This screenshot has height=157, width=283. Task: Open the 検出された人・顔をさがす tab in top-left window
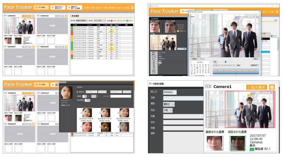(x=58, y=7)
